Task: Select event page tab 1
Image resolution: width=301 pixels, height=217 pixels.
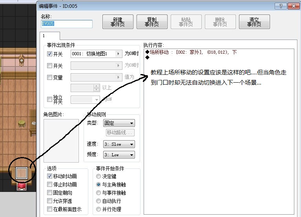Action: click(x=50, y=36)
